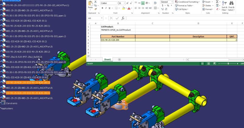244x128 pixels.
Task: Toggle Wrap Text in Alignment group
Action: [x=155, y=3]
